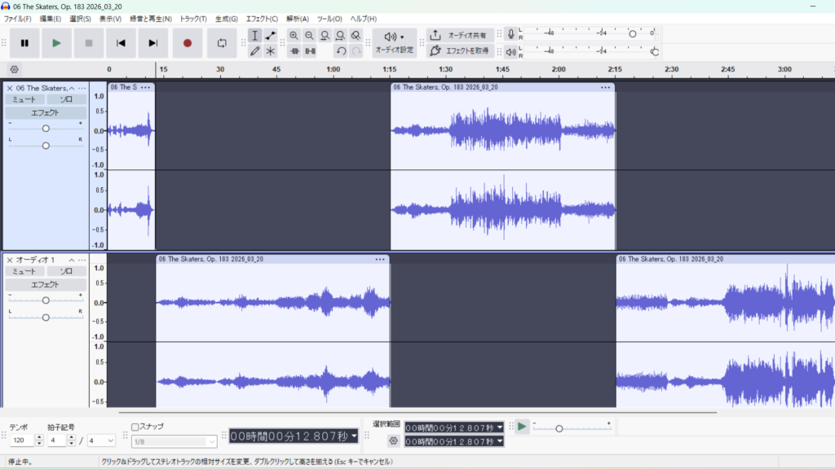Open the エフェクト(C) menu
Viewport: 835px width, 469px height.
pyautogui.click(x=262, y=19)
